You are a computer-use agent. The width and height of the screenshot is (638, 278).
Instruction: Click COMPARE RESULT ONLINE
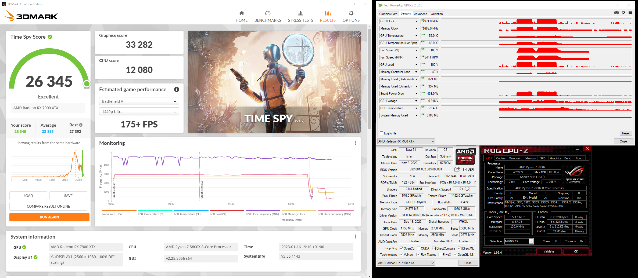[48, 206]
